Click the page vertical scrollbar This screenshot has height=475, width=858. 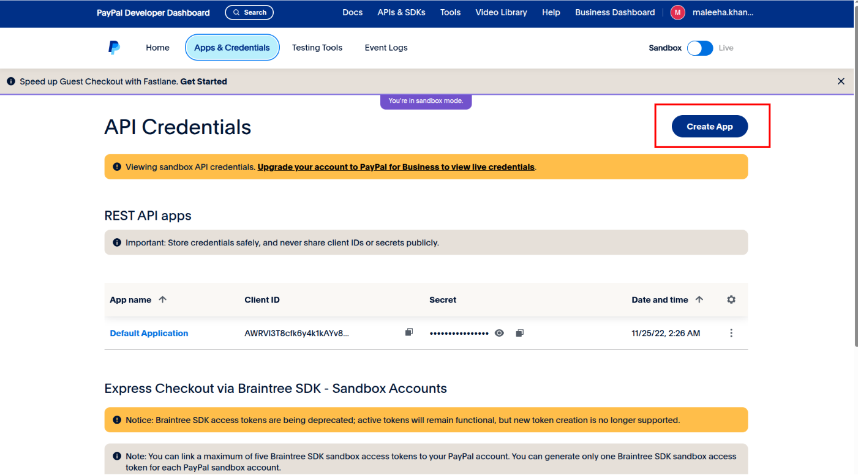point(856,178)
